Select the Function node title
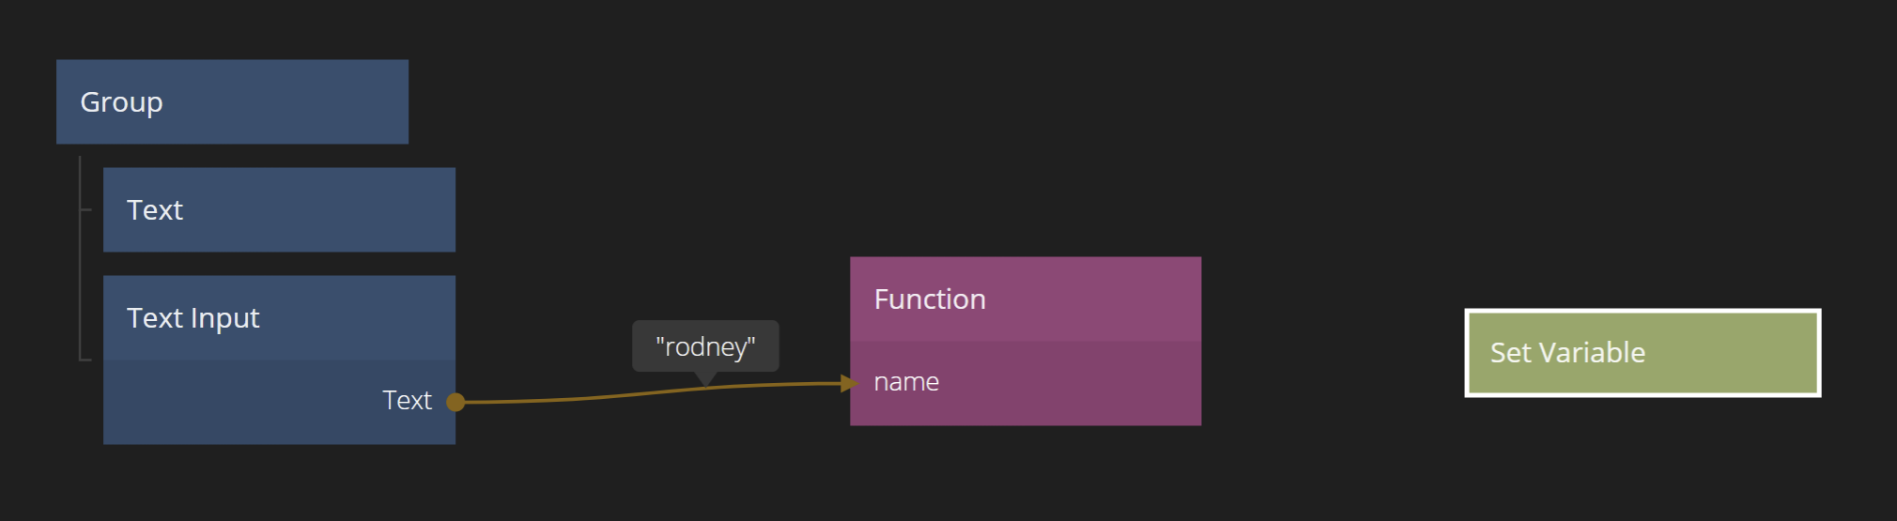This screenshot has height=521, width=1897. tap(1025, 299)
